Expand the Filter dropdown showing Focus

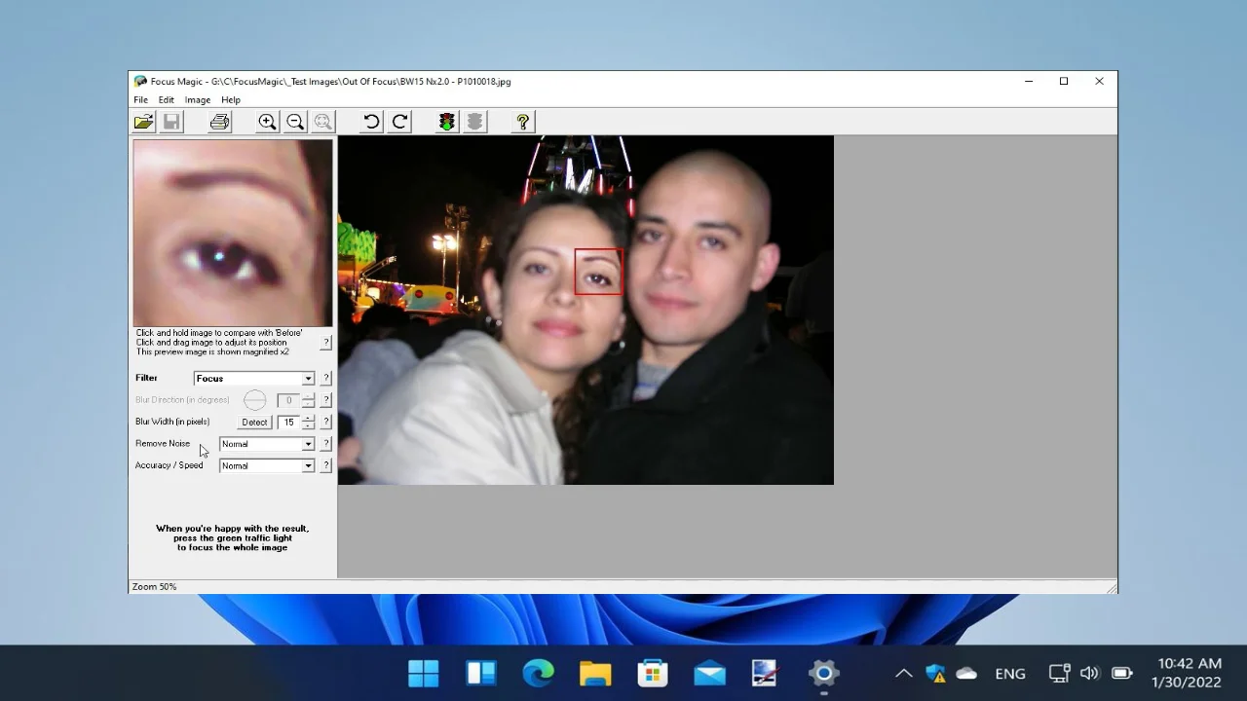point(308,379)
